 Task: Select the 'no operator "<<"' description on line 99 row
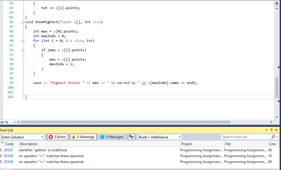(51, 162)
